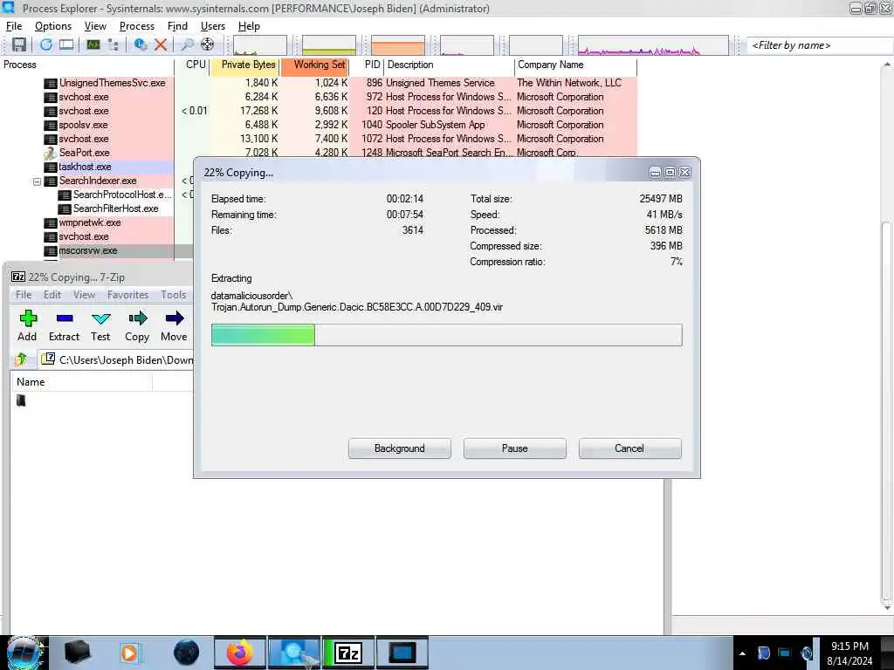
Task: Toggle the Show Process Tree toolbar icon
Action: coord(113,44)
